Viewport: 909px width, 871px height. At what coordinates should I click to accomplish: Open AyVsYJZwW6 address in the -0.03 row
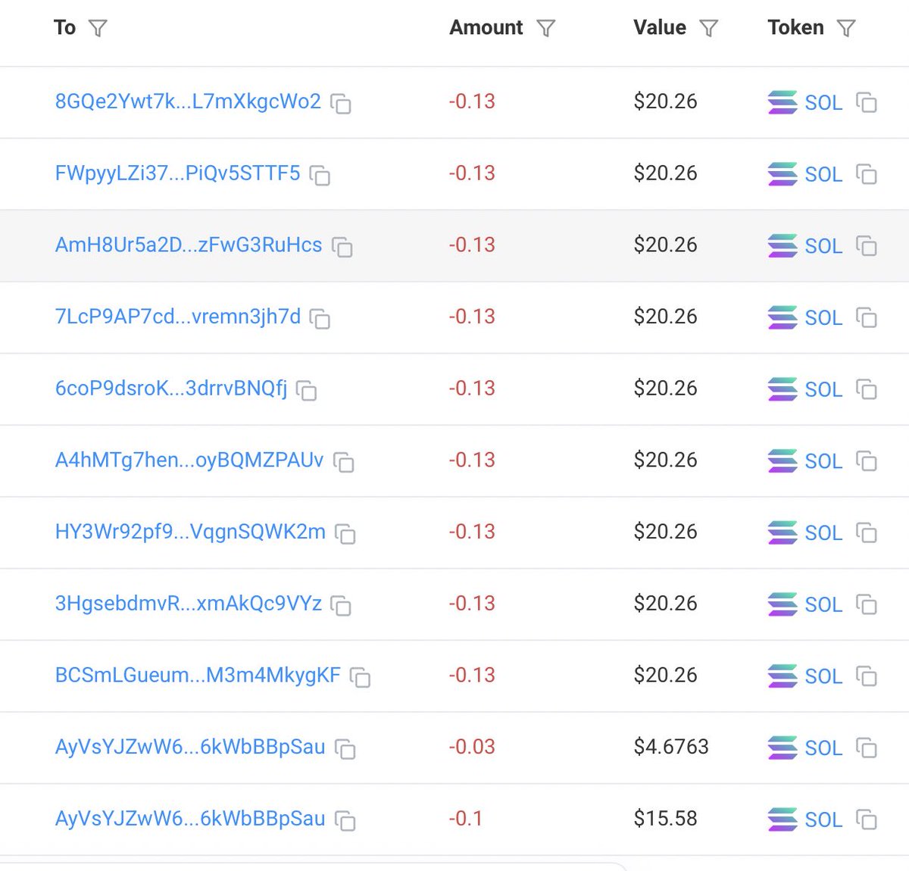pos(190,747)
